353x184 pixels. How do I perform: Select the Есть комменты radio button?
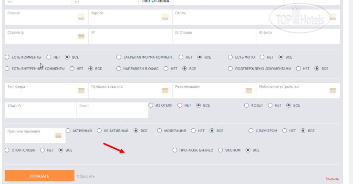click(7, 57)
